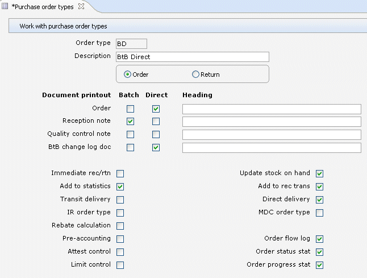Toggle the Direct delivery checkbox
Image resolution: width=367 pixels, height=278 pixels.
tap(320, 200)
